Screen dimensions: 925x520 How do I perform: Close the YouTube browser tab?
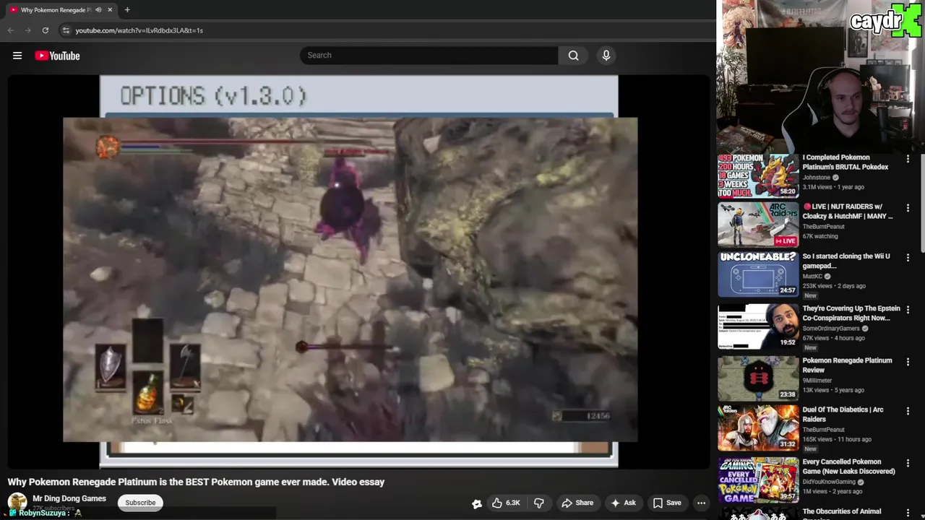pyautogui.click(x=110, y=10)
